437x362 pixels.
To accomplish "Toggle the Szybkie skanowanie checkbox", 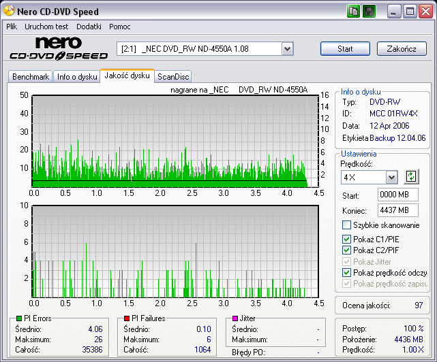I will click(346, 225).
